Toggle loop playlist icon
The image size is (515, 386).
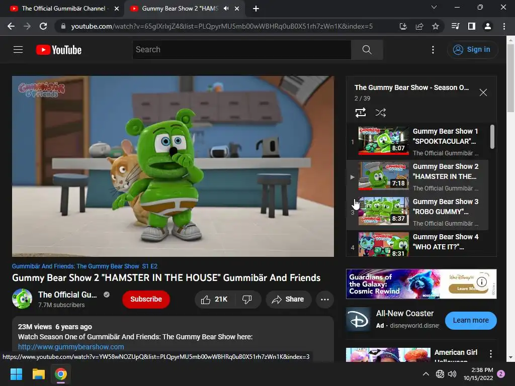point(361,113)
